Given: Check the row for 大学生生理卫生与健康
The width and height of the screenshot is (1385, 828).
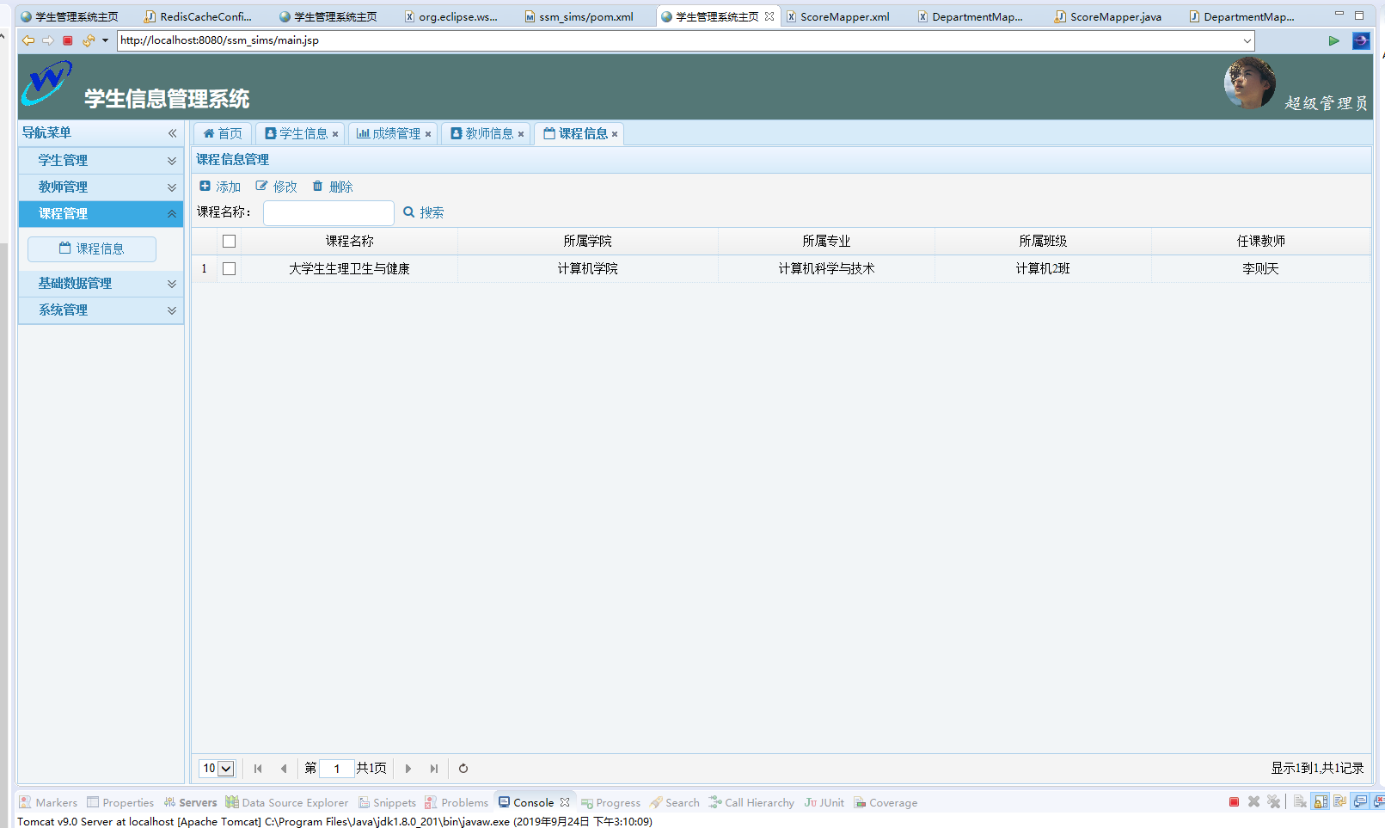Looking at the screenshot, I should point(229,268).
